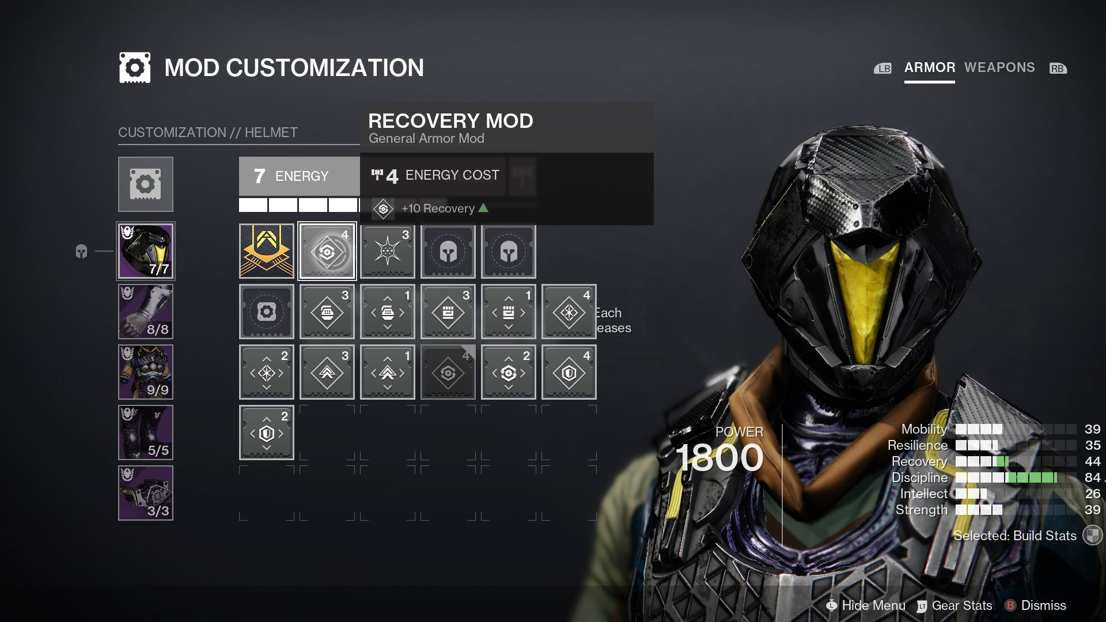Expand mod grid second row
Screen dimensions: 1106x622
pyautogui.click(x=266, y=313)
